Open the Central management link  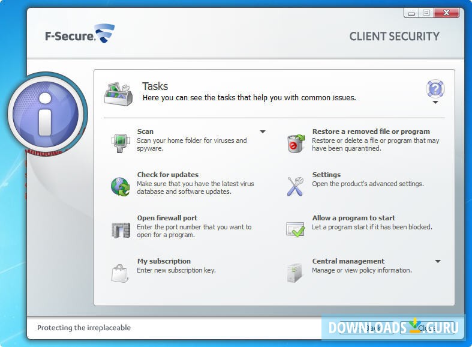click(x=348, y=261)
